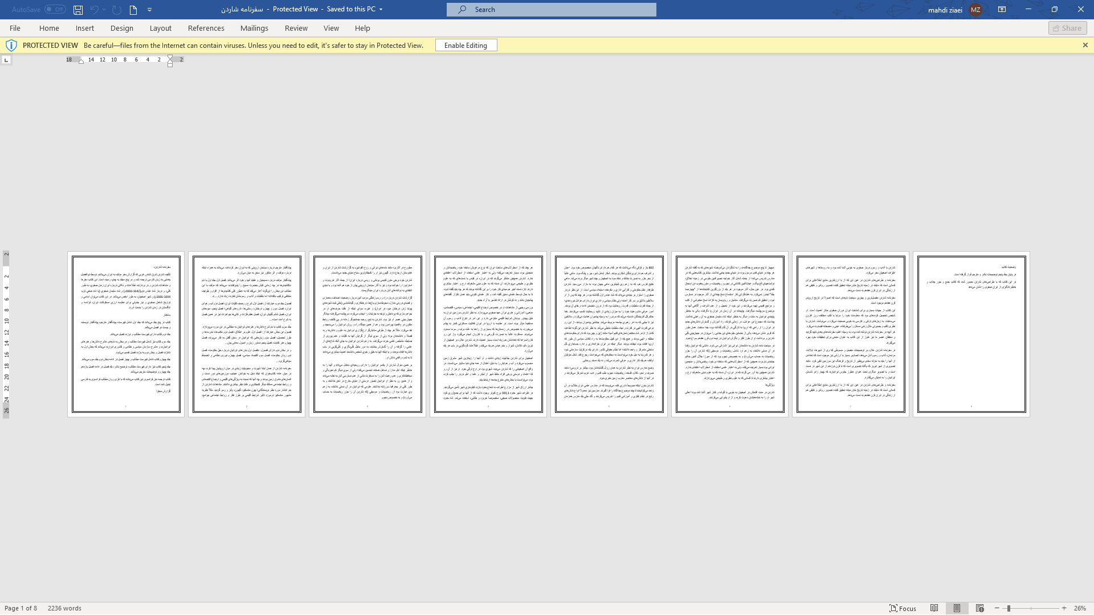Click the tab selector at ruler corner
This screenshot has width=1094, height=615.
(6, 60)
